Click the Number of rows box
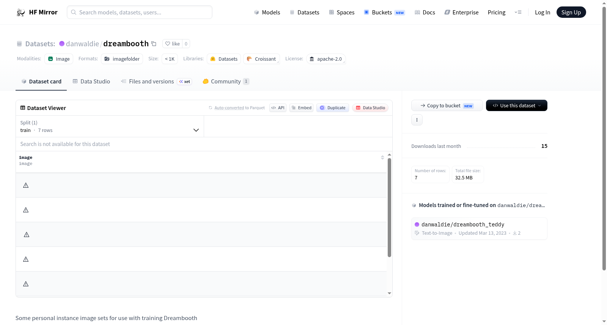Image resolution: width=607 pixels, height=325 pixels. coord(430,174)
